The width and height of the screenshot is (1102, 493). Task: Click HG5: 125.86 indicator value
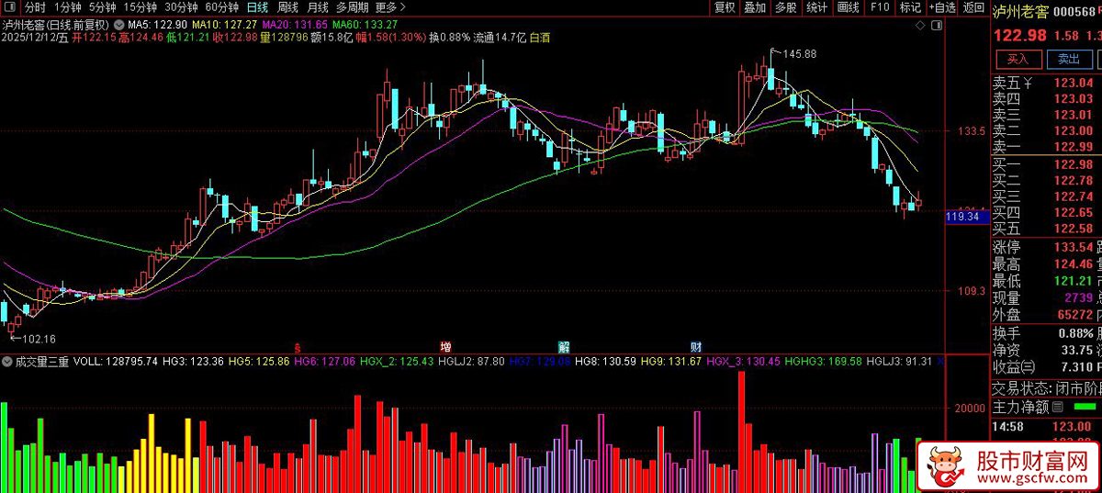pyautogui.click(x=259, y=362)
